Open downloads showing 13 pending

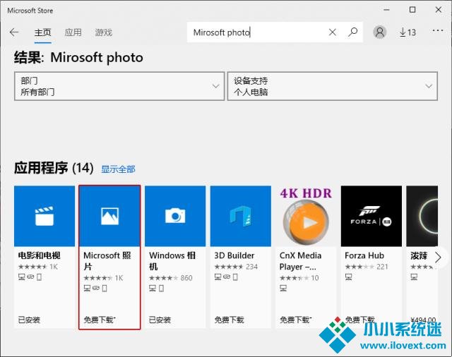[408, 32]
